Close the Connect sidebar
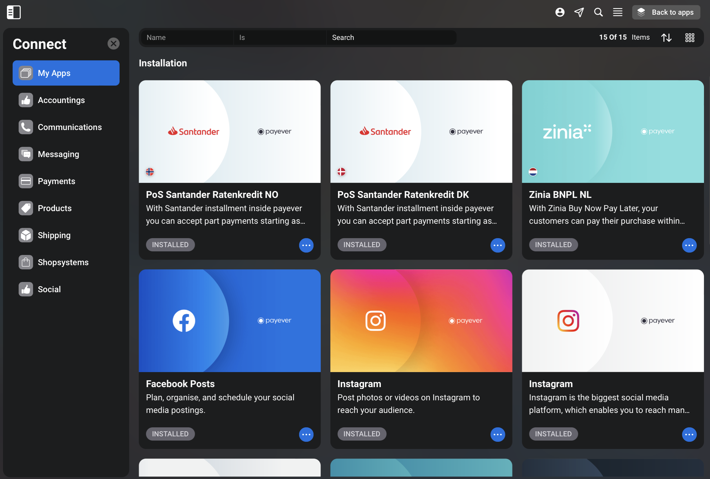The height and width of the screenshot is (479, 710). (x=113, y=44)
